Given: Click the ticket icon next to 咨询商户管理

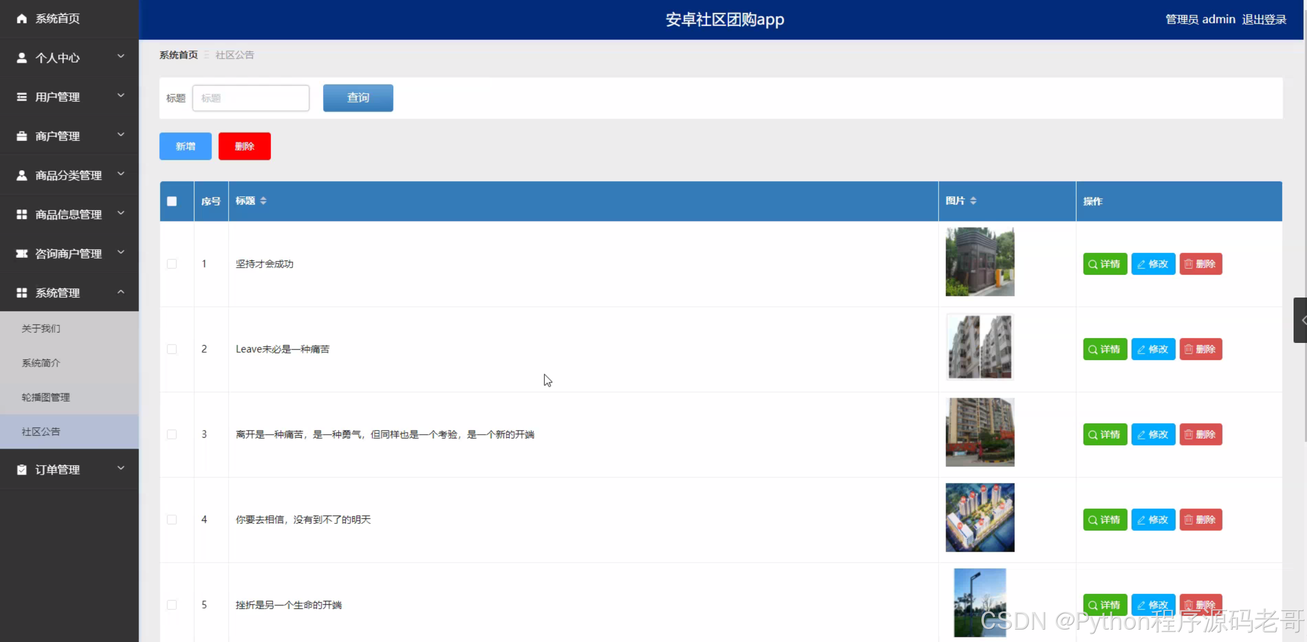Looking at the screenshot, I should 22,254.
